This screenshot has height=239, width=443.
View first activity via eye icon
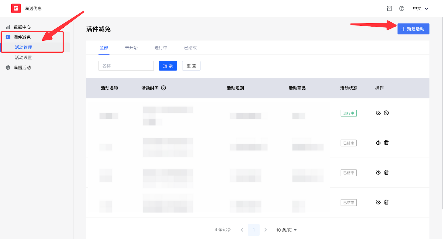tap(378, 113)
